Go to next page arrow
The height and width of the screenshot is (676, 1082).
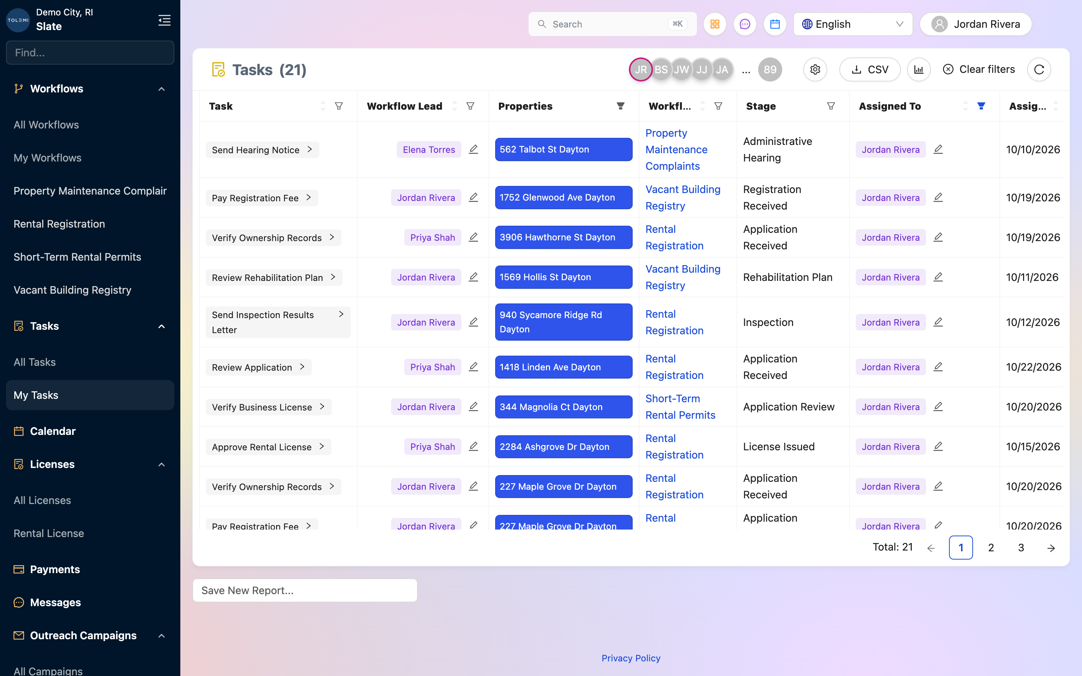click(x=1051, y=548)
